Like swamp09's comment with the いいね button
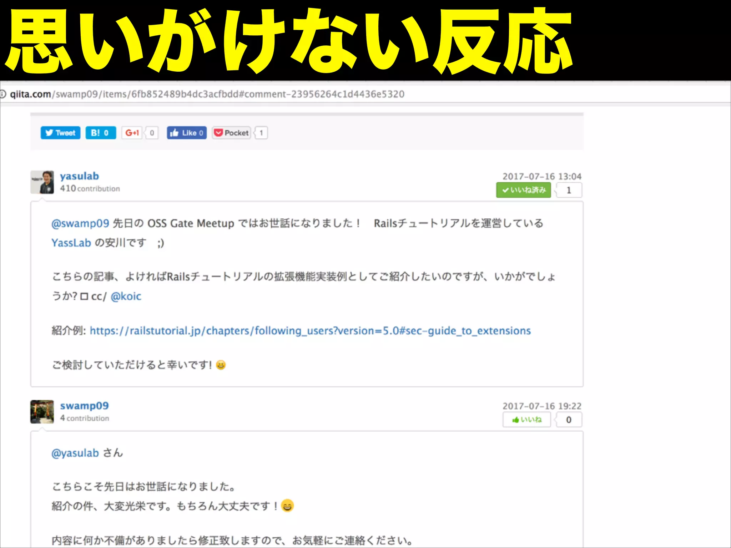The width and height of the screenshot is (731, 548). click(526, 420)
